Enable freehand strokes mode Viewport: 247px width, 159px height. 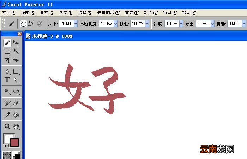[x=23, y=24]
